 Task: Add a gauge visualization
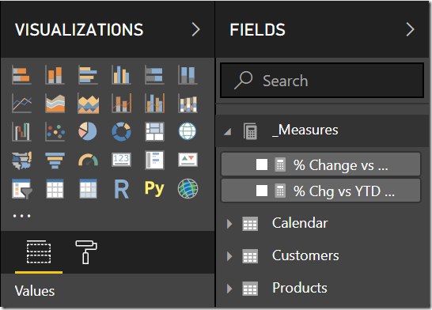[x=88, y=160]
